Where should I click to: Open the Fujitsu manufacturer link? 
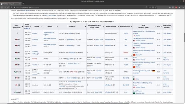(x=126, y=34)
